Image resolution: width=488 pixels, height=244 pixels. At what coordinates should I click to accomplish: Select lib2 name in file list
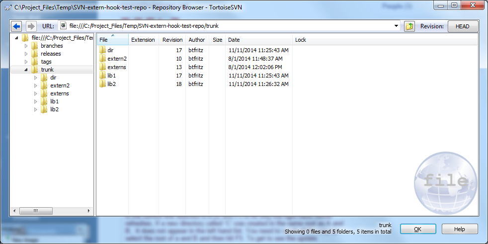point(112,84)
